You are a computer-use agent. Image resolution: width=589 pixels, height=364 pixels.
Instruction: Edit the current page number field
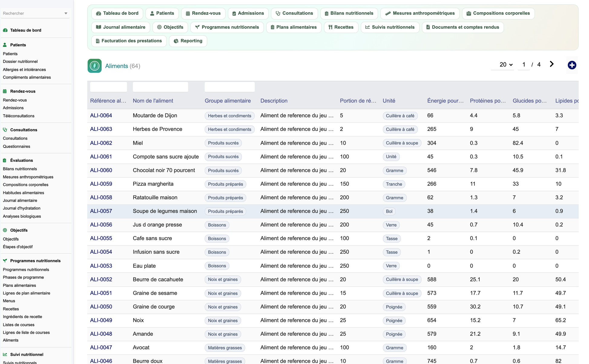coord(524,64)
